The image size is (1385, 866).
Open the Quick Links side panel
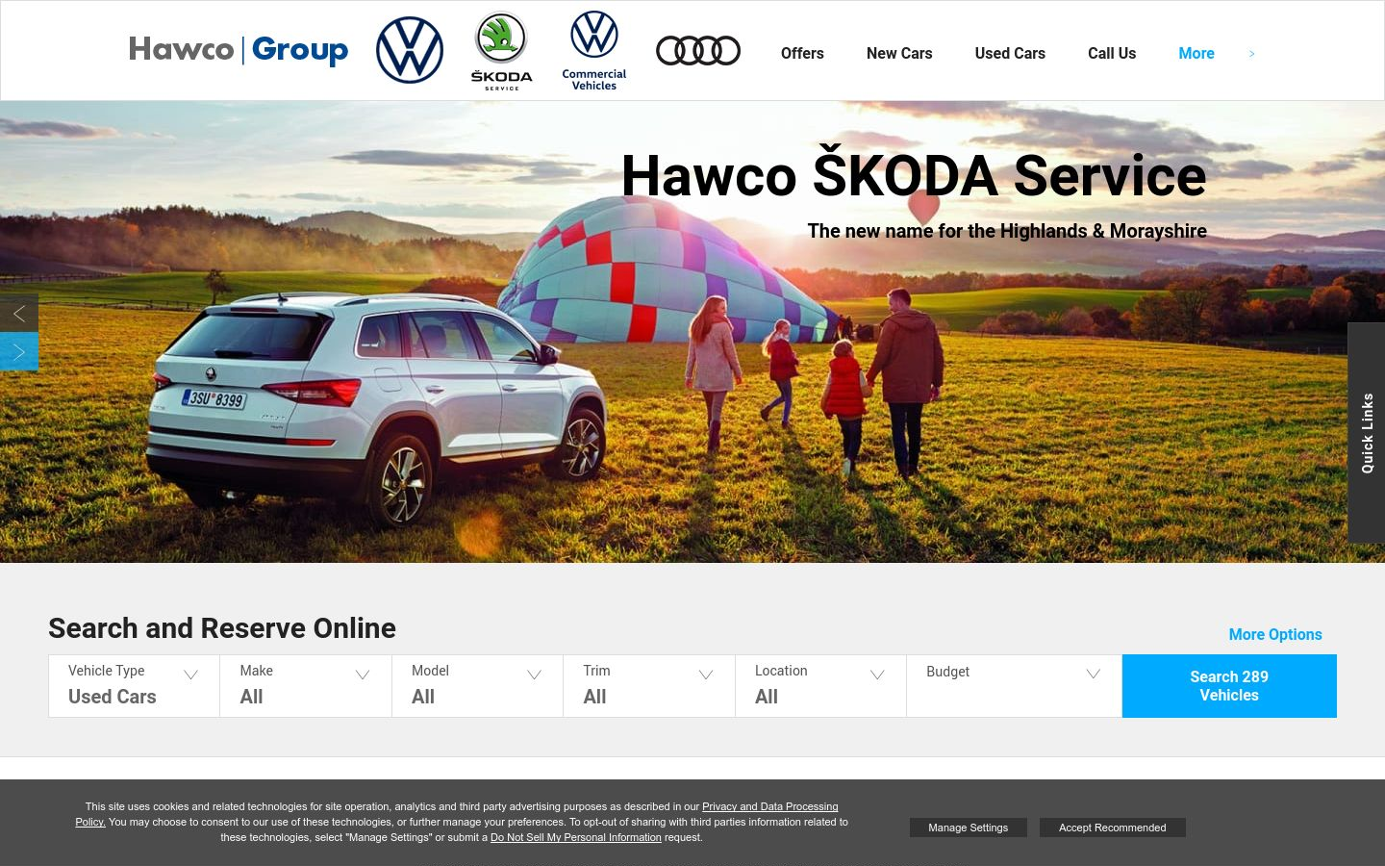1367,433
